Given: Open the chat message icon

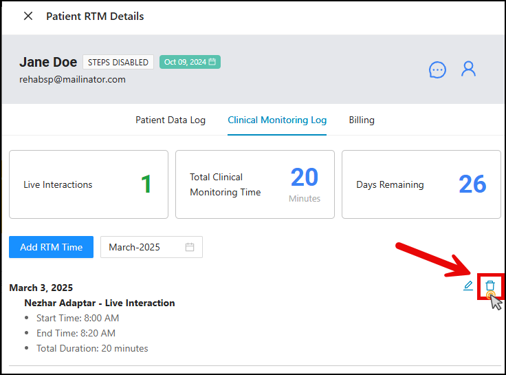Looking at the screenshot, I should [437, 69].
